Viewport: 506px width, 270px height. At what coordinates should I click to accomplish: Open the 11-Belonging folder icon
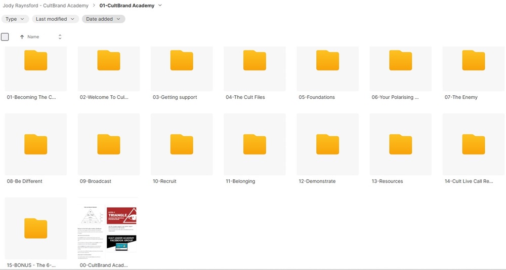[255, 144]
